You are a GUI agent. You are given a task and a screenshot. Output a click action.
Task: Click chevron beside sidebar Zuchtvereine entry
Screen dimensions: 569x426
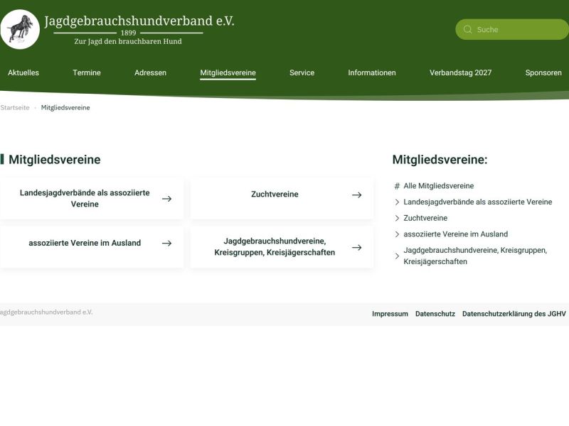pos(397,218)
